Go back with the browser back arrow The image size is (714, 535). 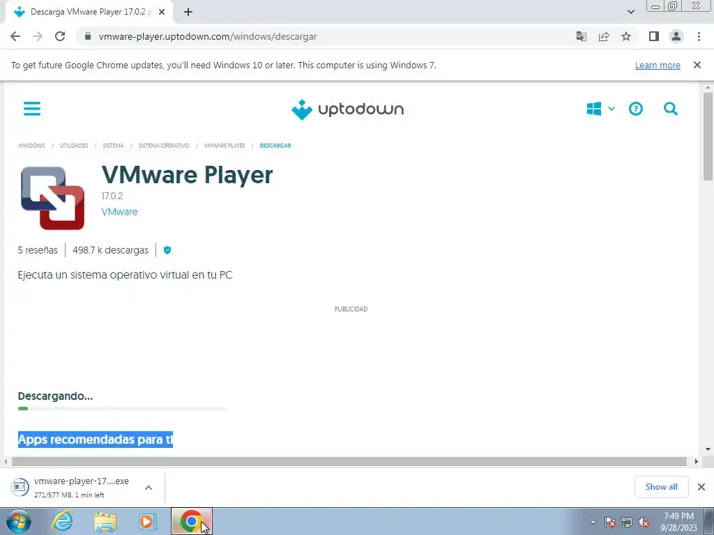pos(15,36)
